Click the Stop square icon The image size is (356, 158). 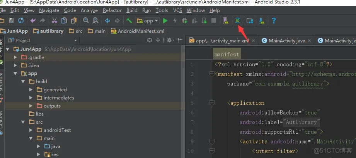[x=214, y=21]
